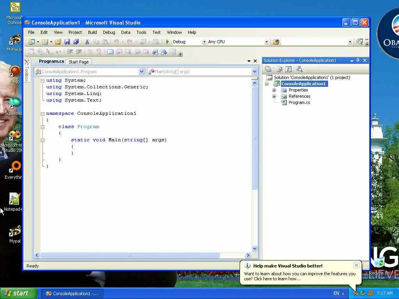Select the Program.cs editor tab

pyautogui.click(x=51, y=61)
